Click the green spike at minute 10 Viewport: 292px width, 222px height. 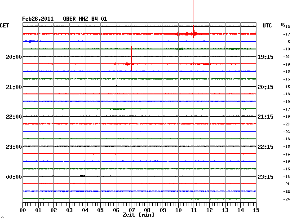click(x=178, y=48)
